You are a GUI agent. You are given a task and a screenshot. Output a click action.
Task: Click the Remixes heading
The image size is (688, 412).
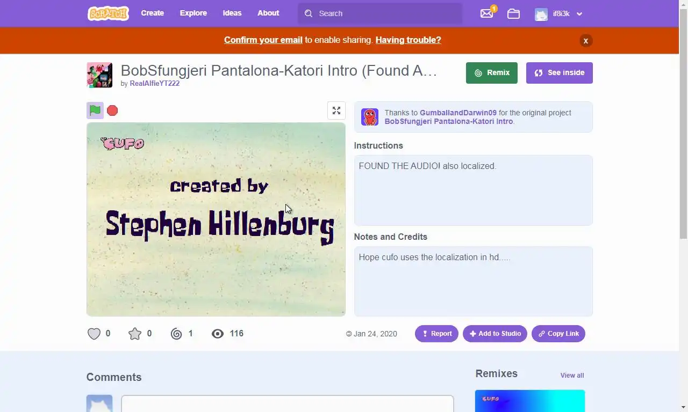[x=497, y=373]
